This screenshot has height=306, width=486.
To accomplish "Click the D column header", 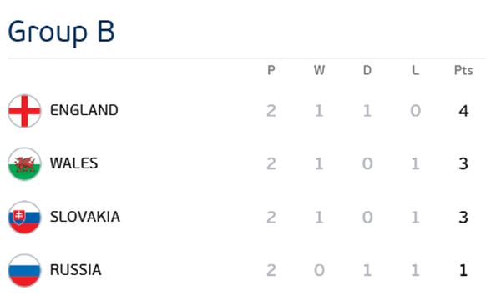I will [x=367, y=70].
